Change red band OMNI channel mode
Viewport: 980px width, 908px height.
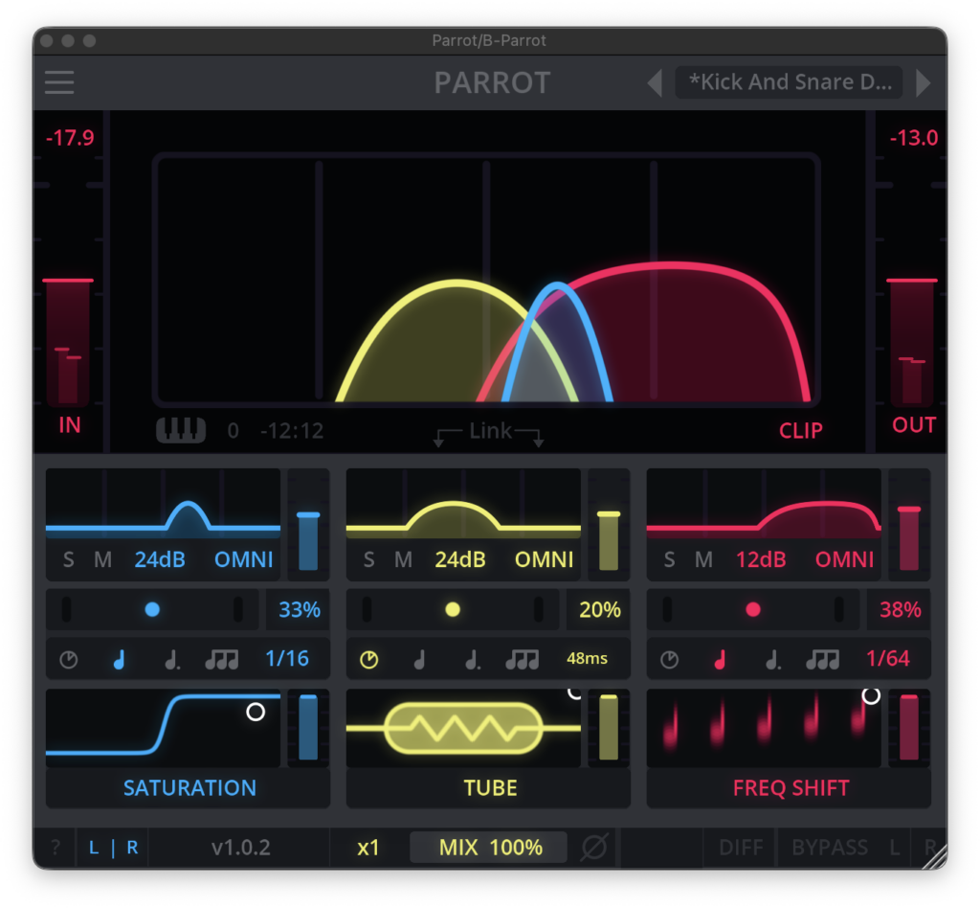point(844,559)
